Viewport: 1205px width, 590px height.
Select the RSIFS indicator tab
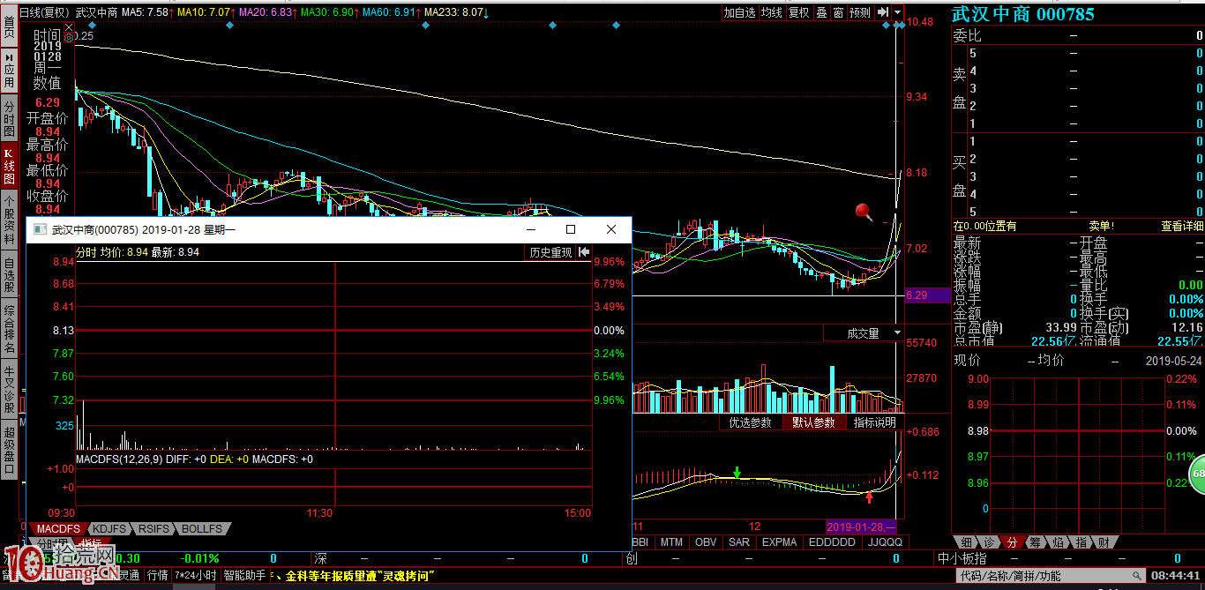pos(153,528)
